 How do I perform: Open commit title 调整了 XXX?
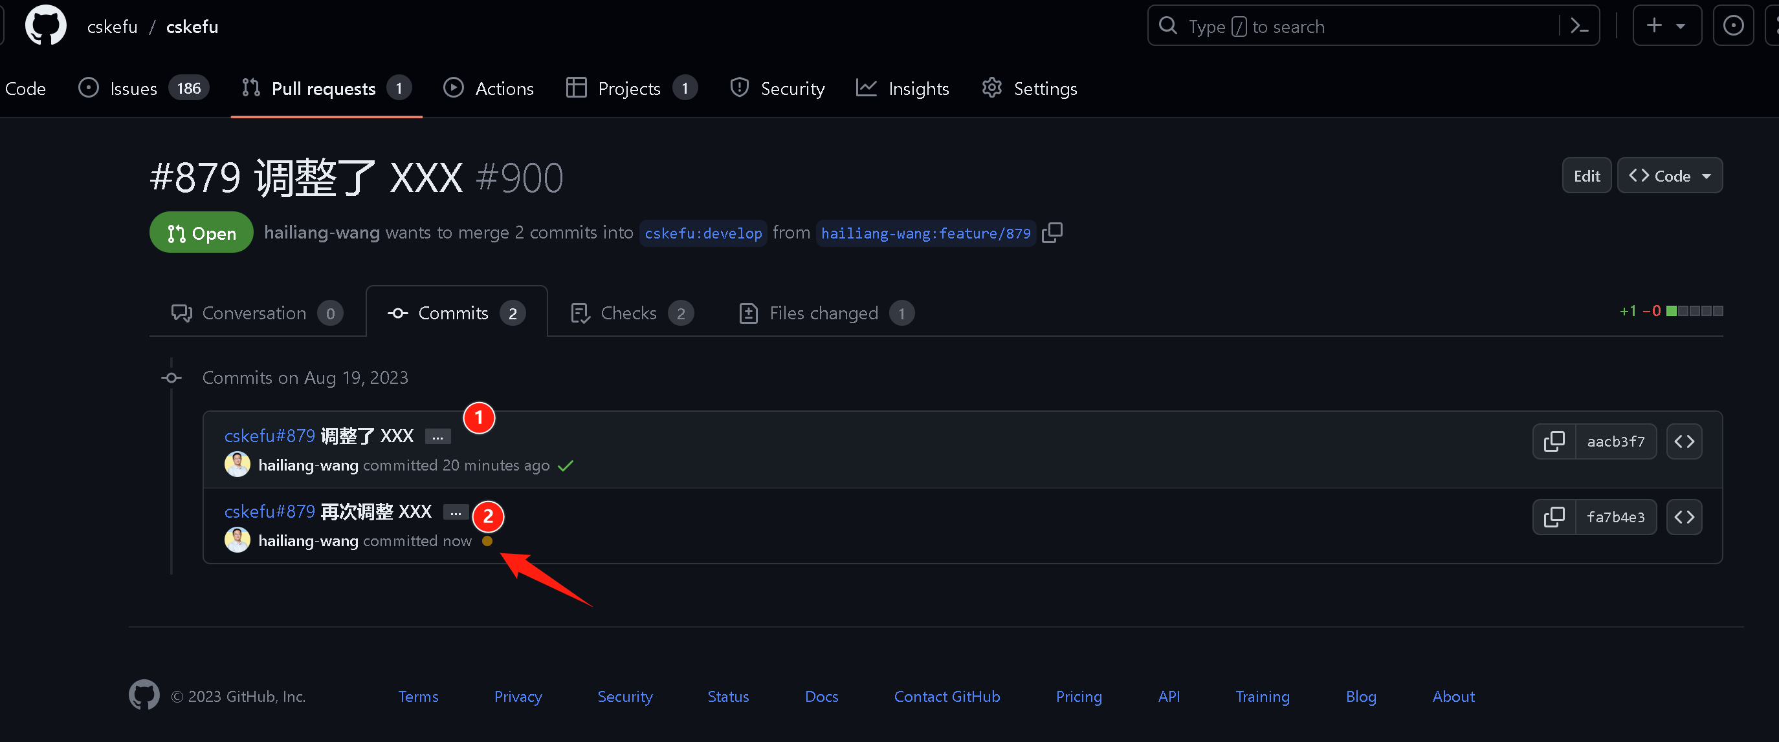(x=368, y=436)
